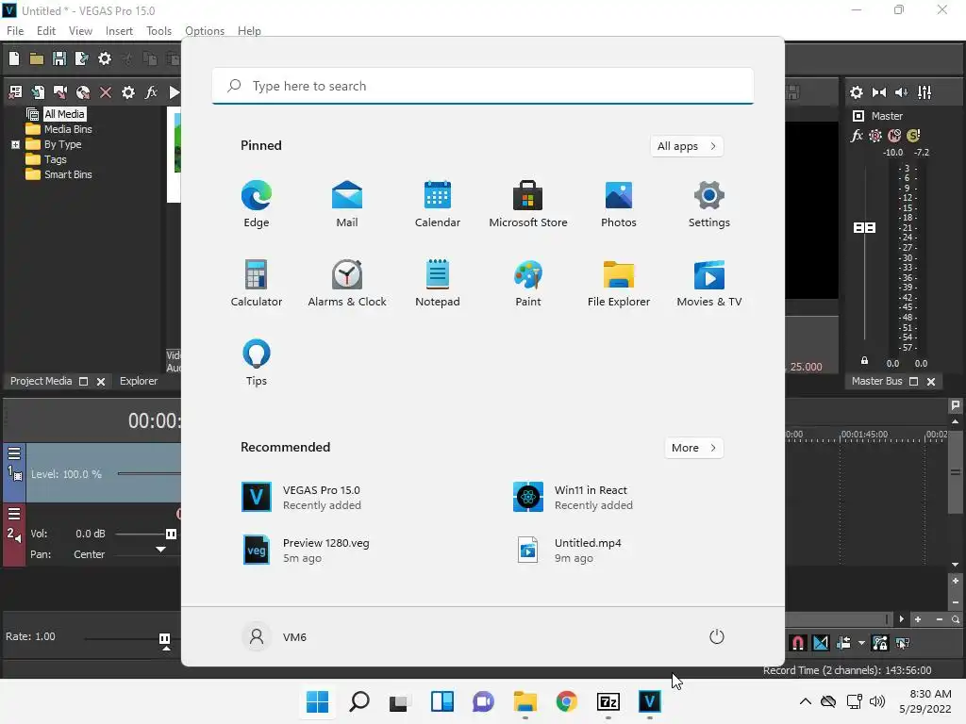Show hidden system tray icons chevron
Viewport: 966px width, 724px height.
coord(805,701)
